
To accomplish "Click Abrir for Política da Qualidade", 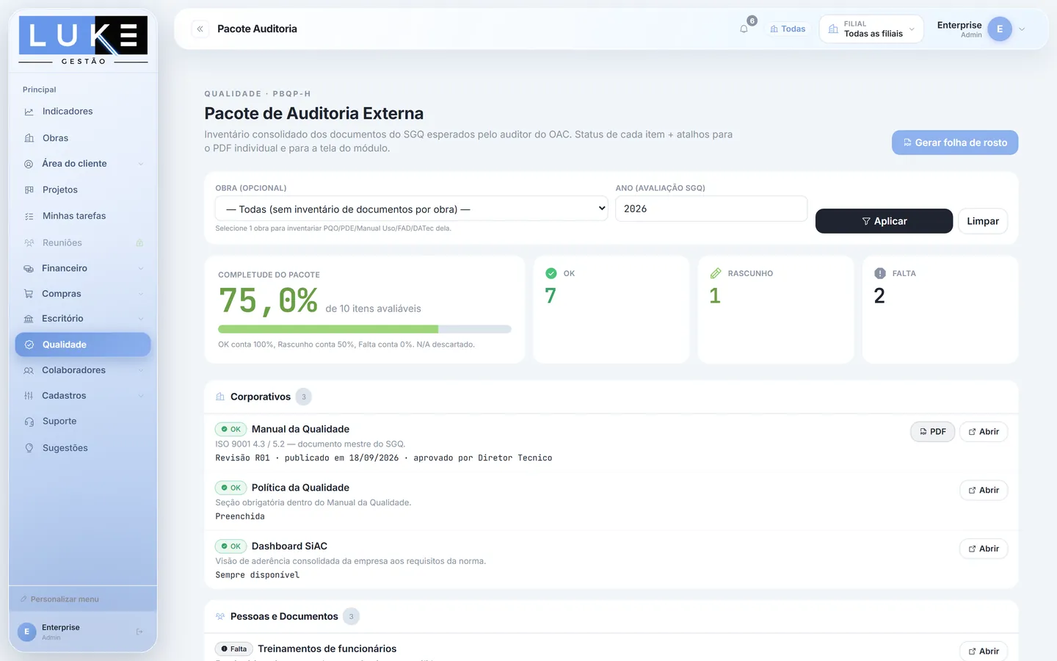I will 984,491.
